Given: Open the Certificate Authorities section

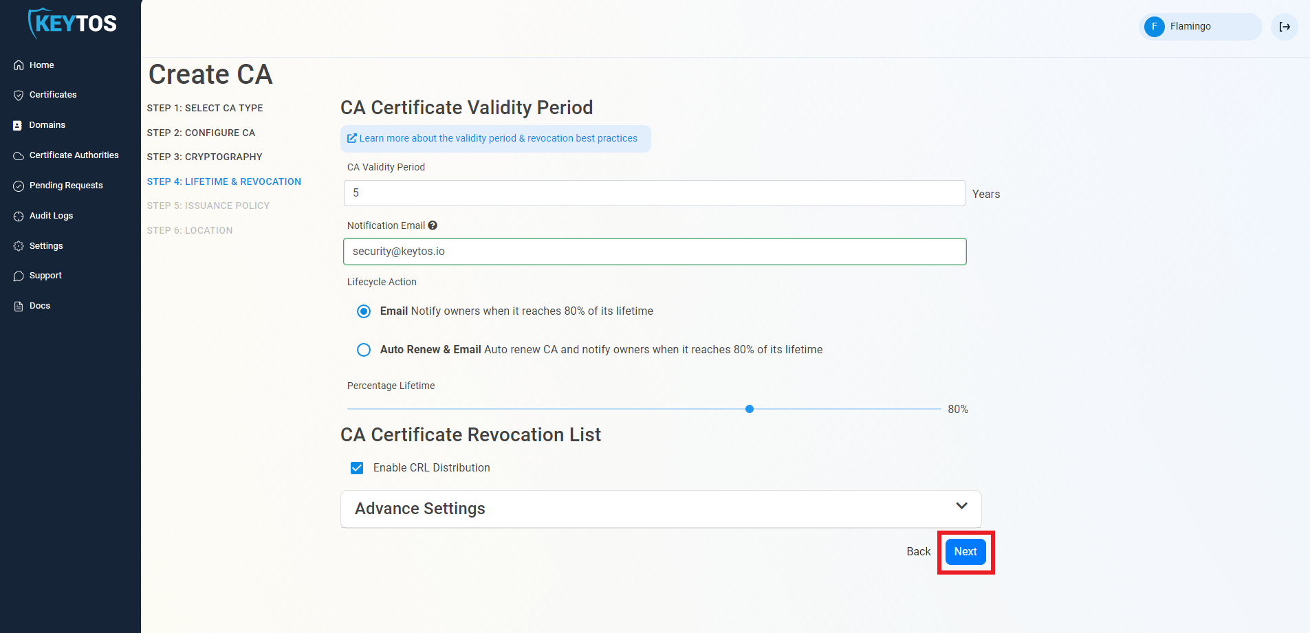Looking at the screenshot, I should coord(74,155).
